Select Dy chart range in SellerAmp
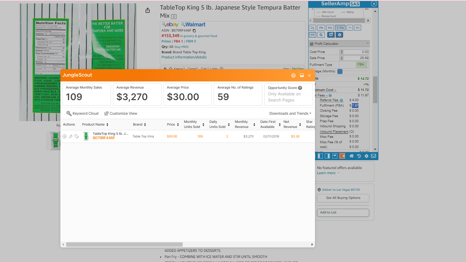This screenshot has width=466, height=262. 313,28
